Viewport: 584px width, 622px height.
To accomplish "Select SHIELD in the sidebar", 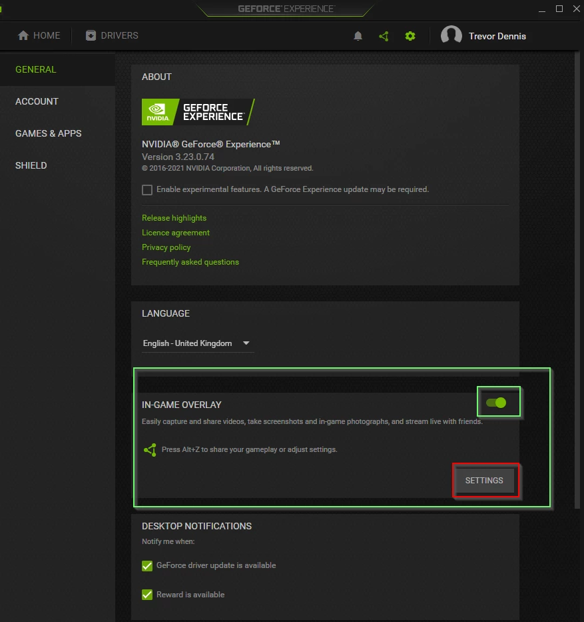I will (57, 165).
